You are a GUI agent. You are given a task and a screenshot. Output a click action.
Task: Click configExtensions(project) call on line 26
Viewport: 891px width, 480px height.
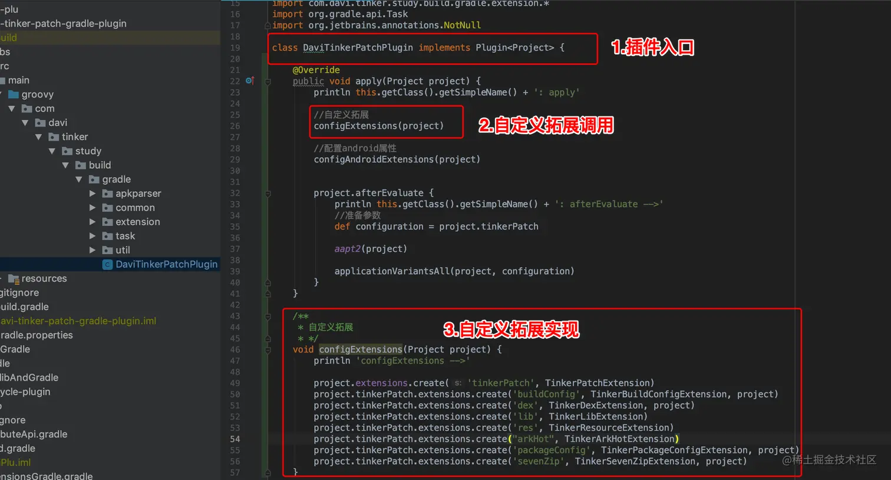[x=379, y=126]
